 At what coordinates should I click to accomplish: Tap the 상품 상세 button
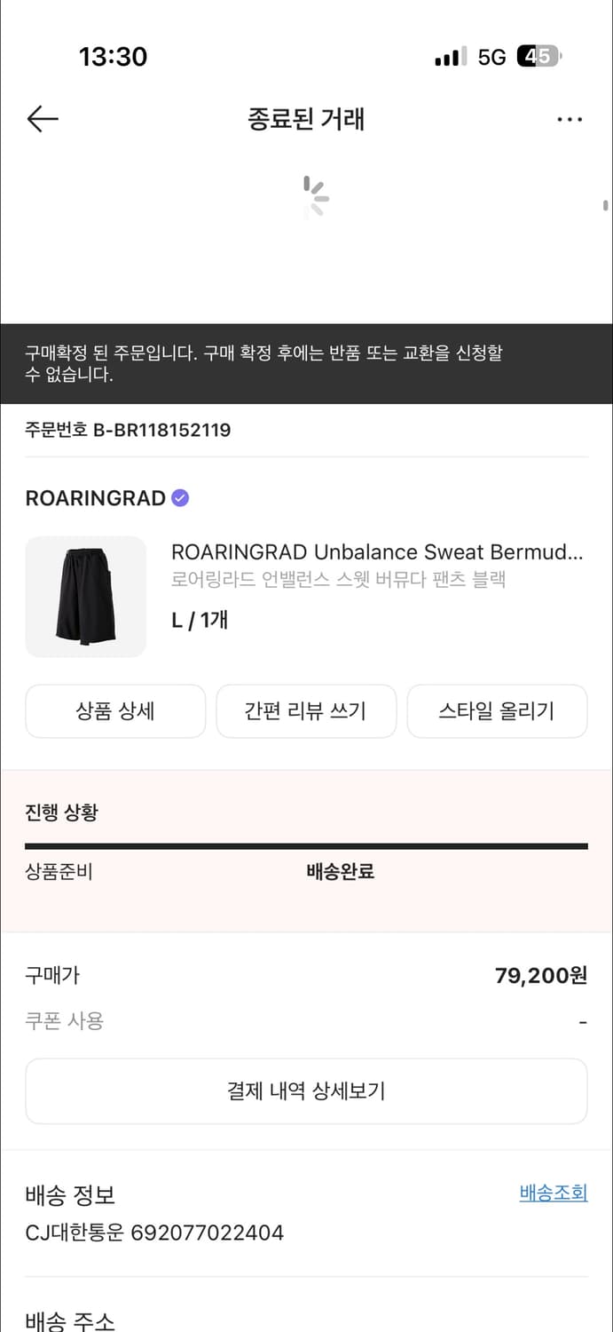pyautogui.click(x=114, y=711)
